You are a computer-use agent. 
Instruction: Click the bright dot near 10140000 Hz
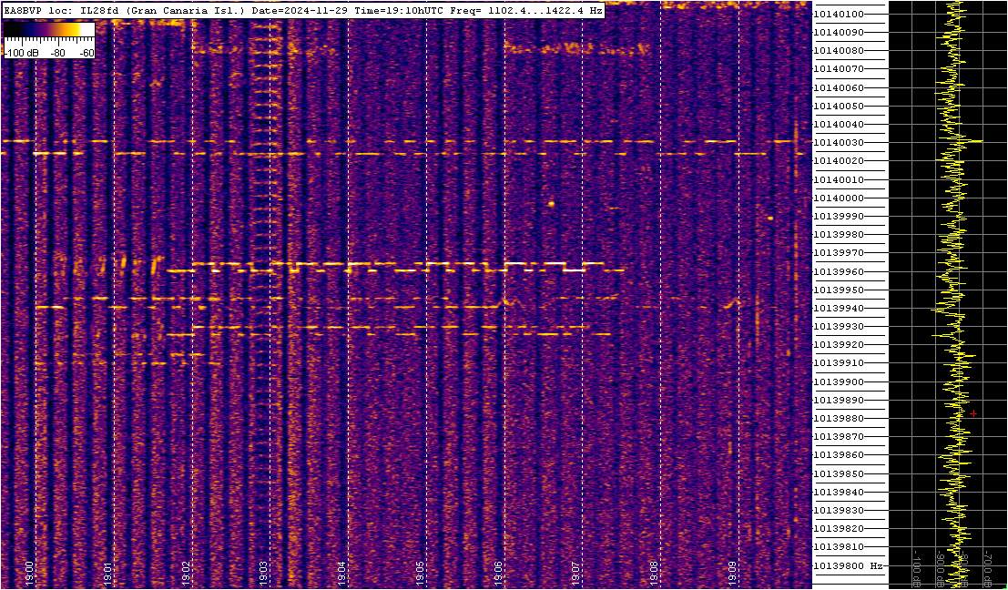coord(551,204)
